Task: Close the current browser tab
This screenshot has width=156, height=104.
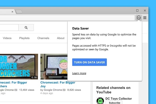Action: [x=12, y=12]
